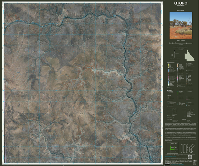
Task: Click the Cave legend icon
Action: pyautogui.click(x=187, y=82)
